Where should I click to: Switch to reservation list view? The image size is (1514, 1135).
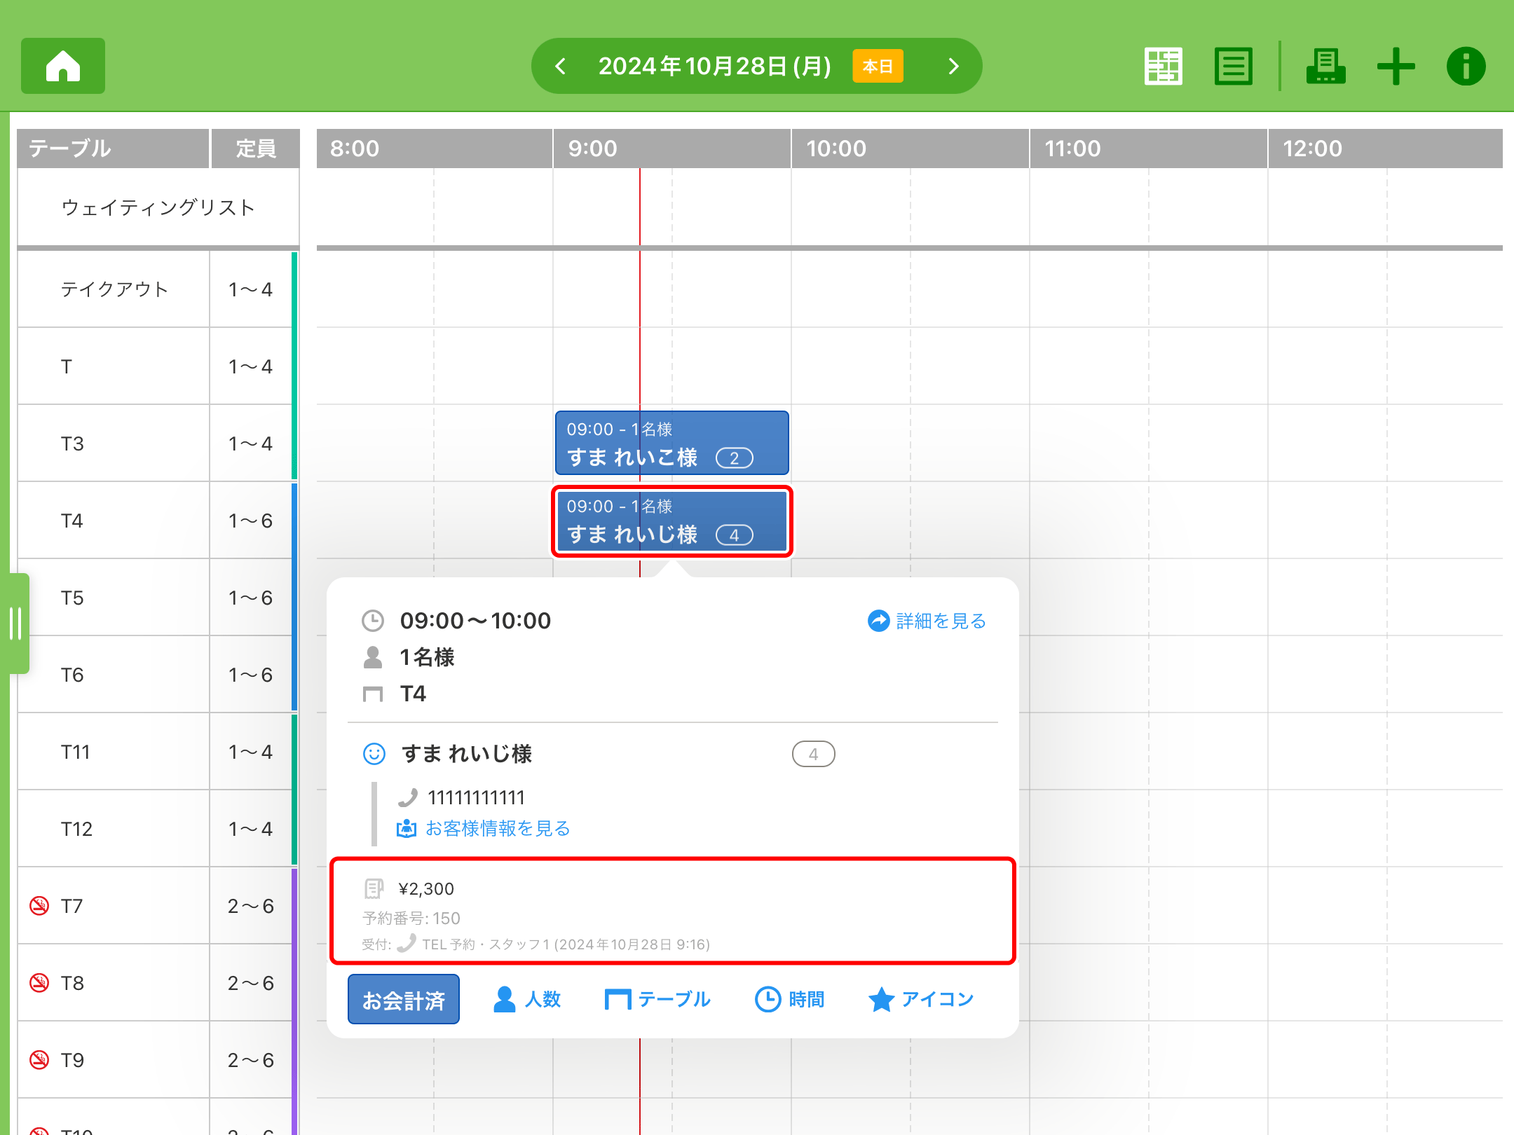pyautogui.click(x=1233, y=67)
